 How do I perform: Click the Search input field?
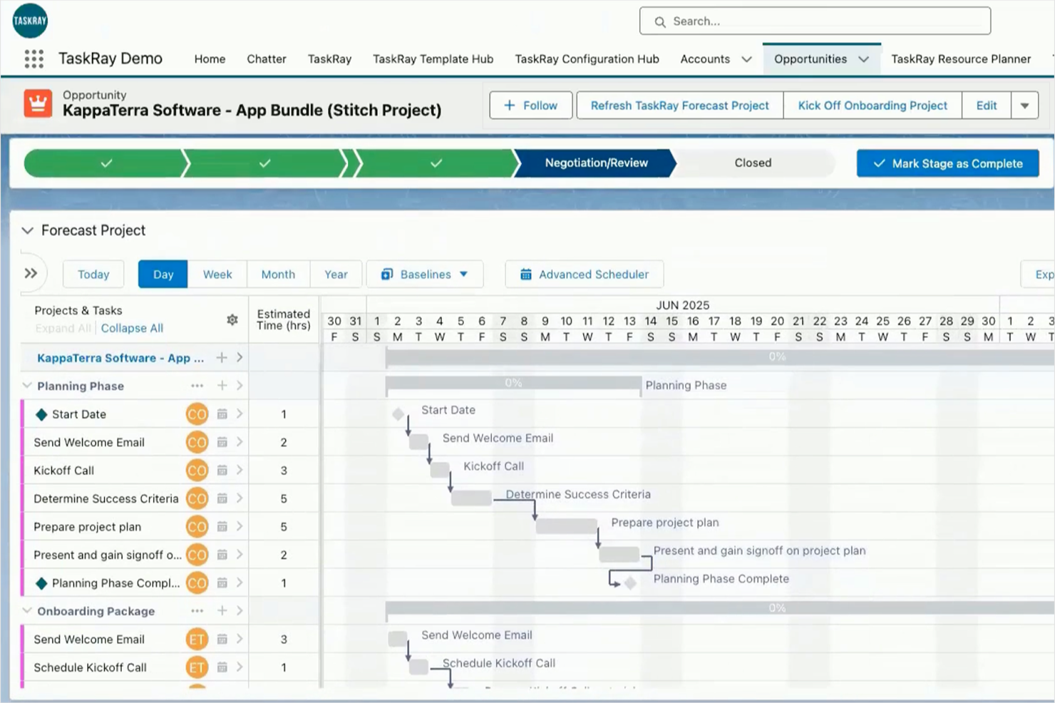[815, 21]
